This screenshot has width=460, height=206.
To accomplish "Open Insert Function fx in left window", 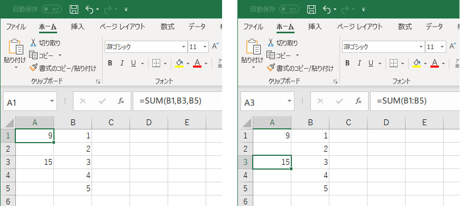I will pyautogui.click(x=121, y=101).
